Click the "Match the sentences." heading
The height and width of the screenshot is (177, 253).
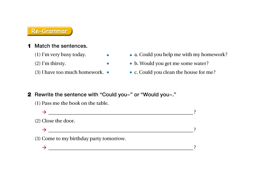click(x=61, y=46)
